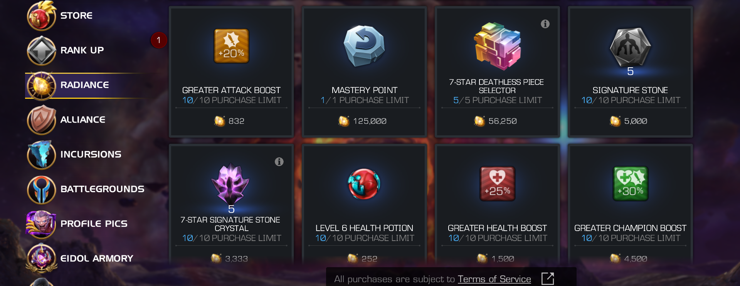Open the Eidol Armory icon
740x286 pixels.
click(x=41, y=258)
